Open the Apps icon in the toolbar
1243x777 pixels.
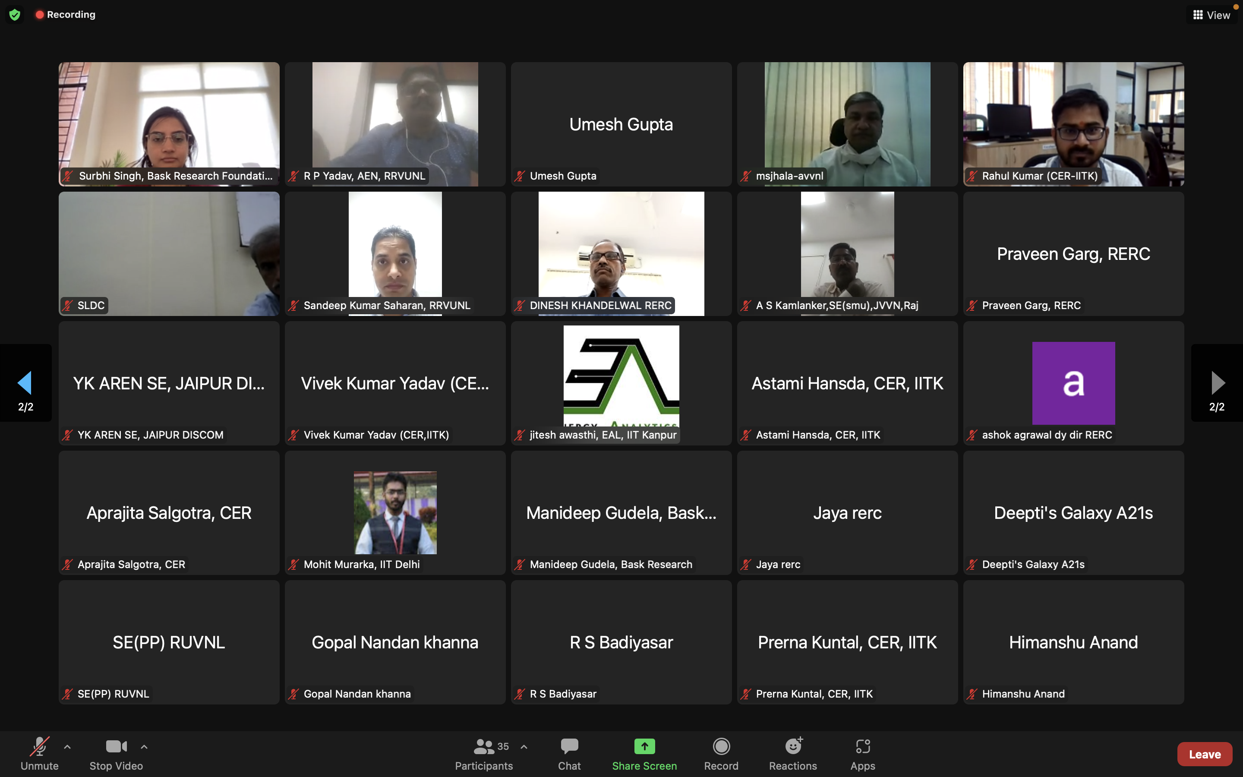click(862, 747)
